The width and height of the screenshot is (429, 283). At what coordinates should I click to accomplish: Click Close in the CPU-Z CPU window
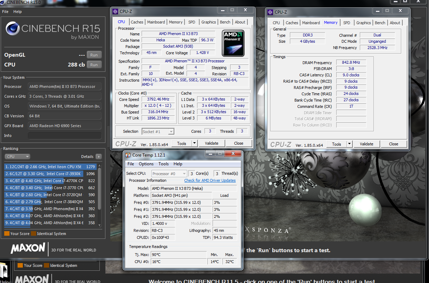click(x=239, y=143)
